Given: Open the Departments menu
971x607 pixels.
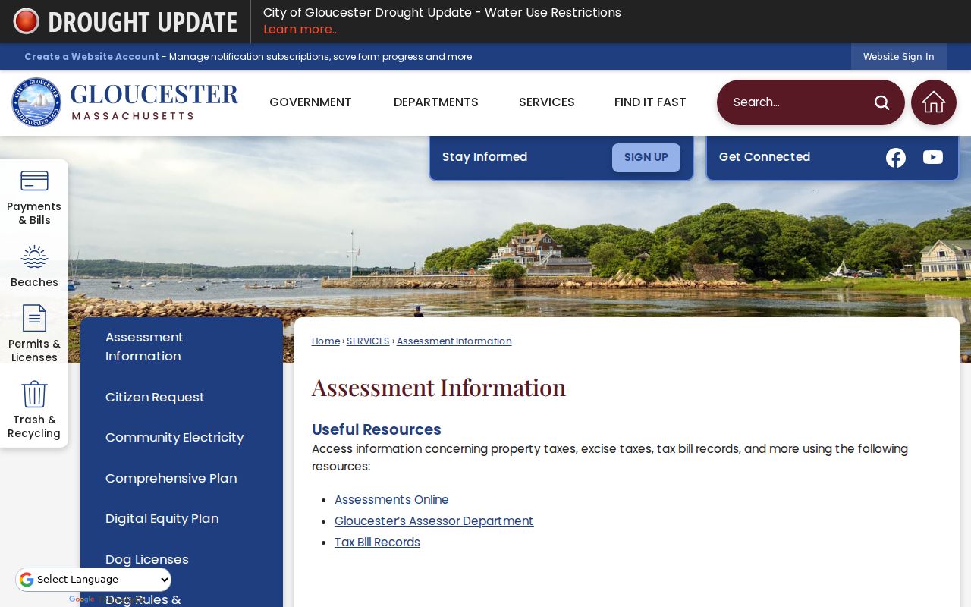Looking at the screenshot, I should click(x=436, y=102).
